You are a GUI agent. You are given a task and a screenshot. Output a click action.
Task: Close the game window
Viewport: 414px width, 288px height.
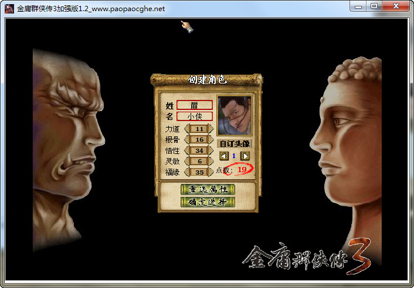coord(395,6)
